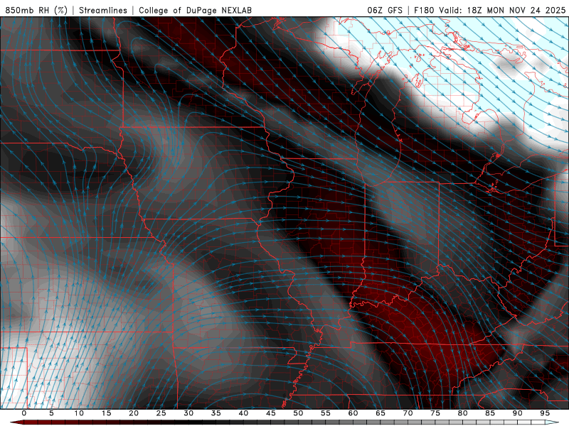
Task: Click the dark red left arrow tip of color bar
Action: [x=16, y=422]
